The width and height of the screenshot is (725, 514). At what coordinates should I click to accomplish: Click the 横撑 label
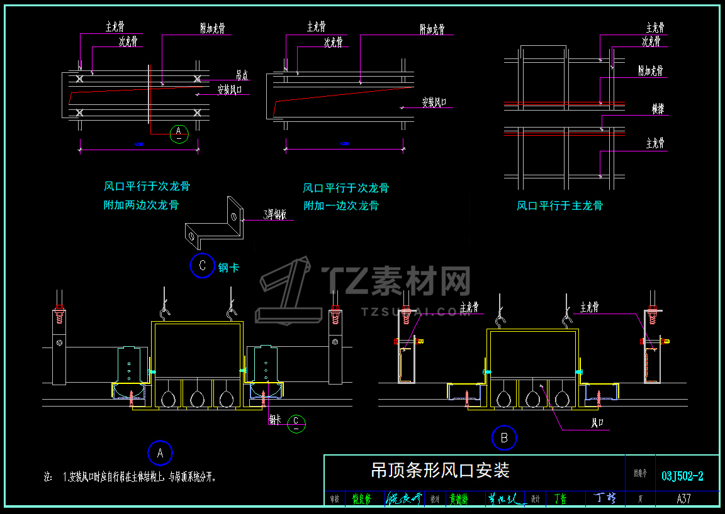coord(658,109)
